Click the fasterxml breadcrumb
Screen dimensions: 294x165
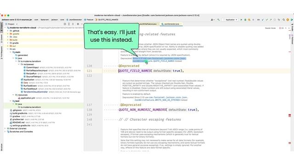(45, 20)
